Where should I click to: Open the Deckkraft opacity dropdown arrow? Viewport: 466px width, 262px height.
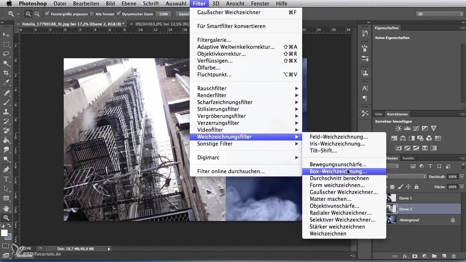tap(462, 176)
